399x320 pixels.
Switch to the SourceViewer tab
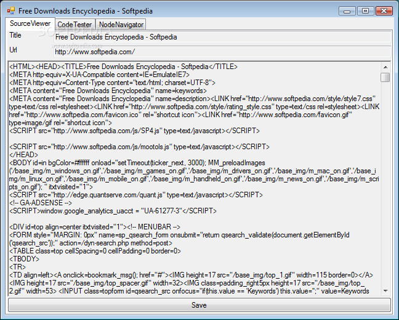tap(30, 23)
